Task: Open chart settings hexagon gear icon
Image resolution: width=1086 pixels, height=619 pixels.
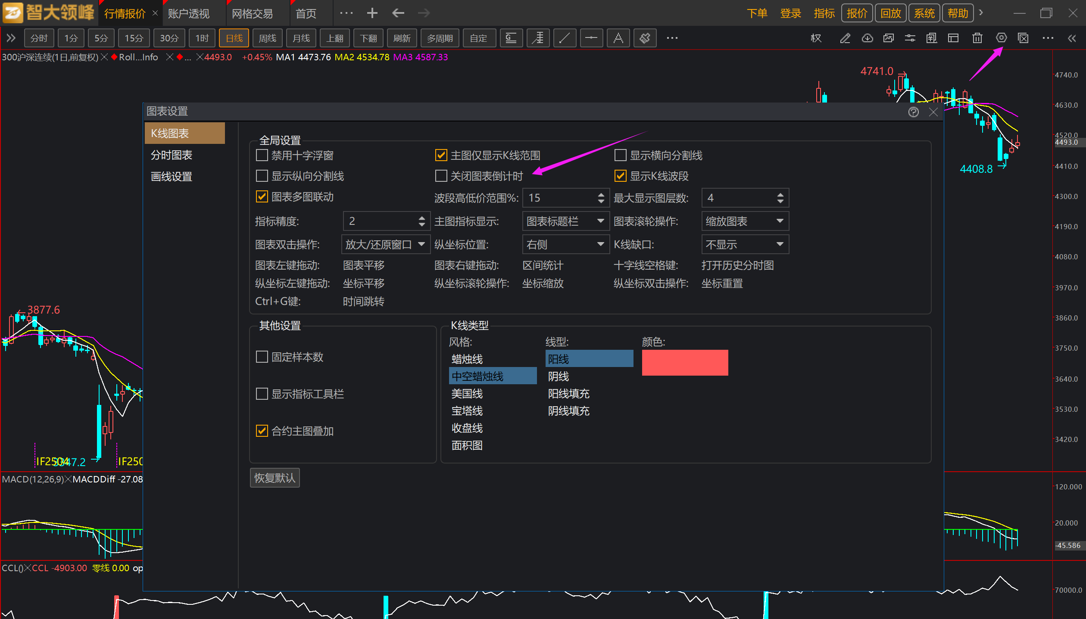Action: click(x=1001, y=38)
